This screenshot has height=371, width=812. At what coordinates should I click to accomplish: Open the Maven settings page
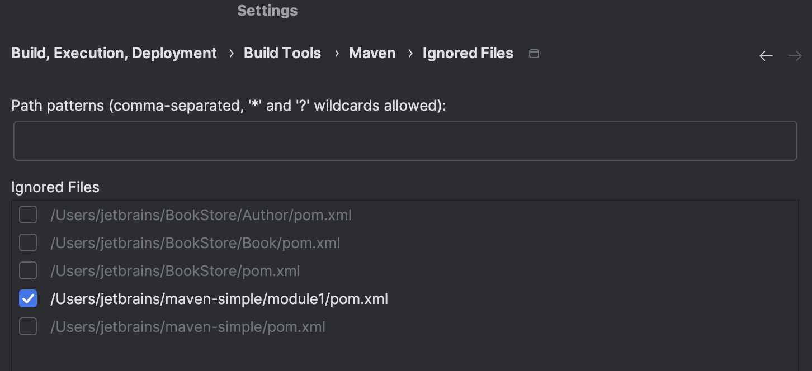[372, 53]
